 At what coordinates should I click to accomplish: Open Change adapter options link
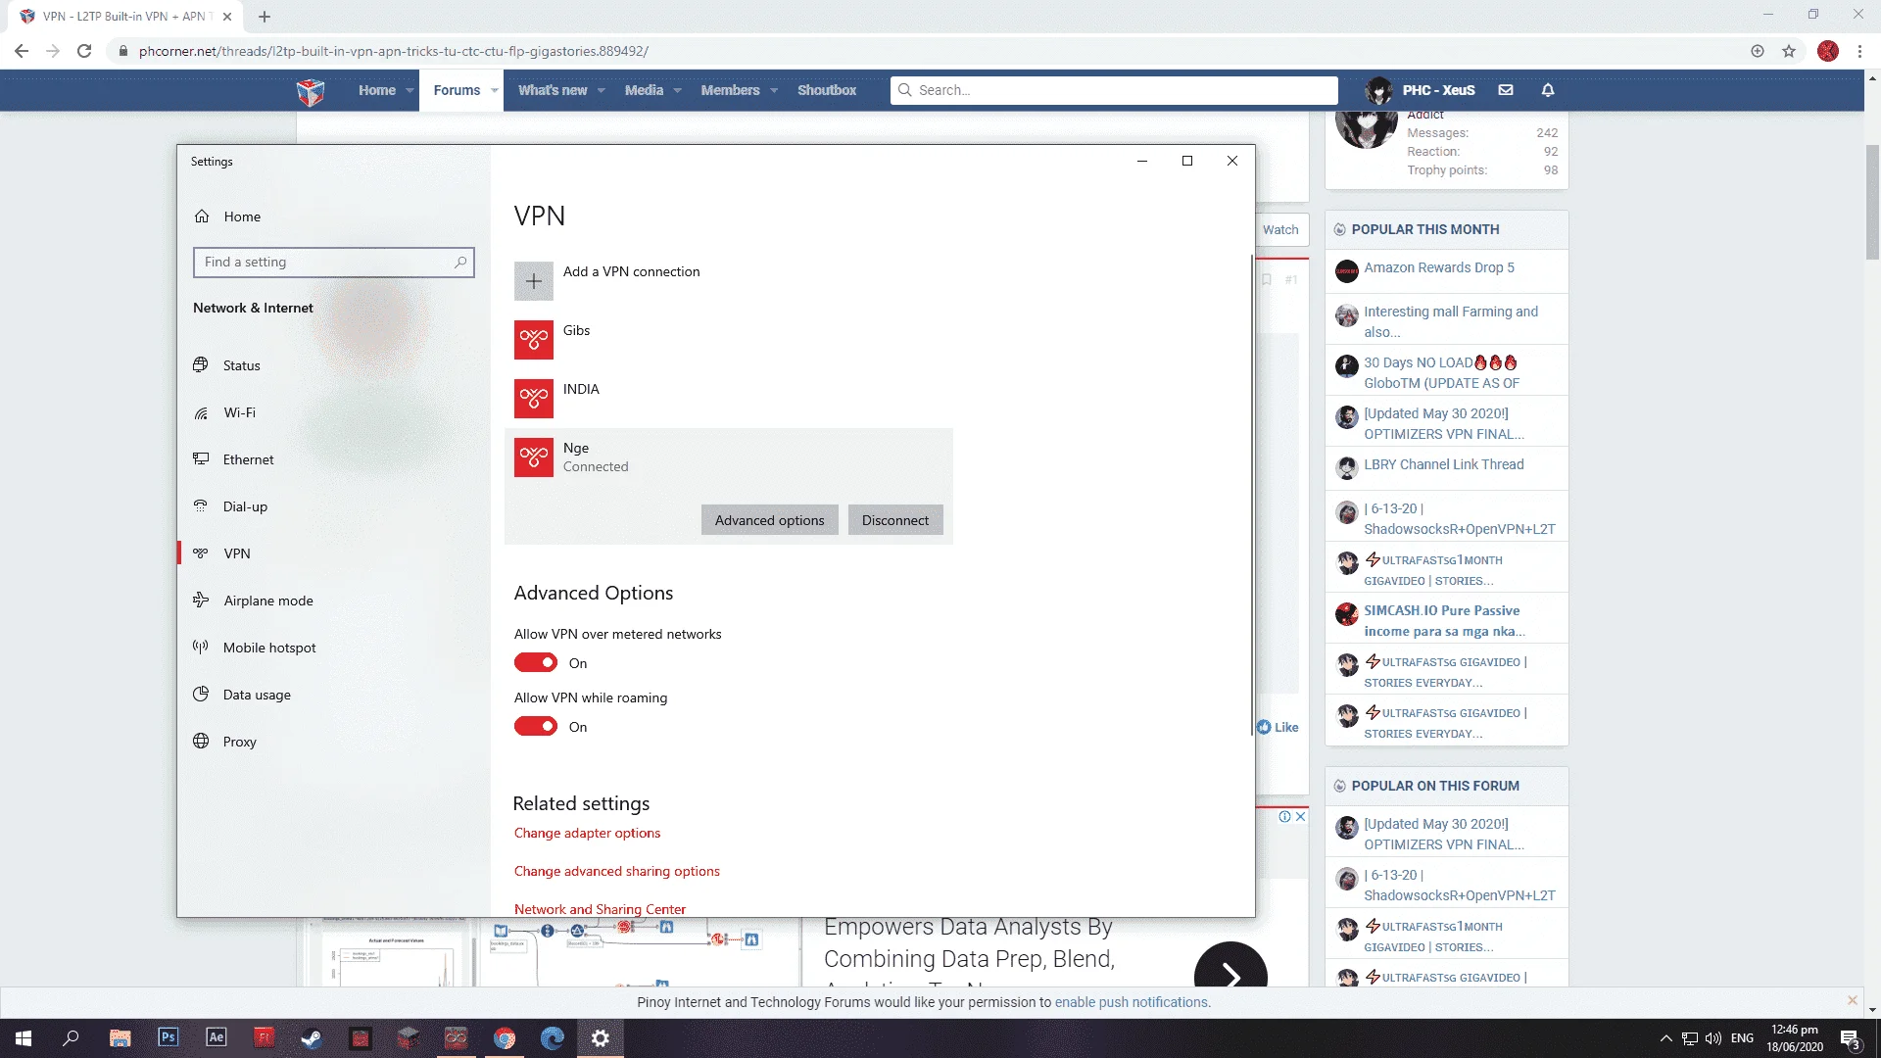(x=587, y=833)
